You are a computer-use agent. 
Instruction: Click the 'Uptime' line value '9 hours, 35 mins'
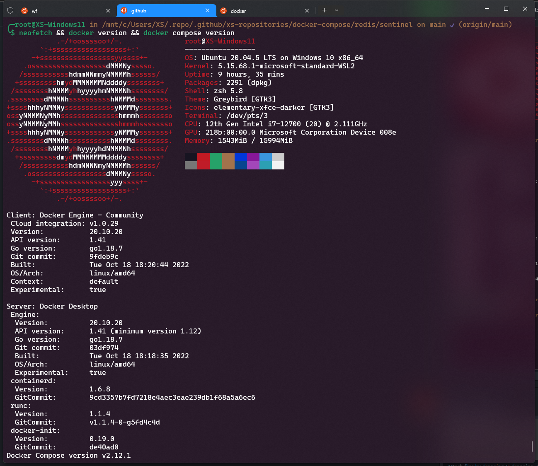pyautogui.click(x=251, y=75)
